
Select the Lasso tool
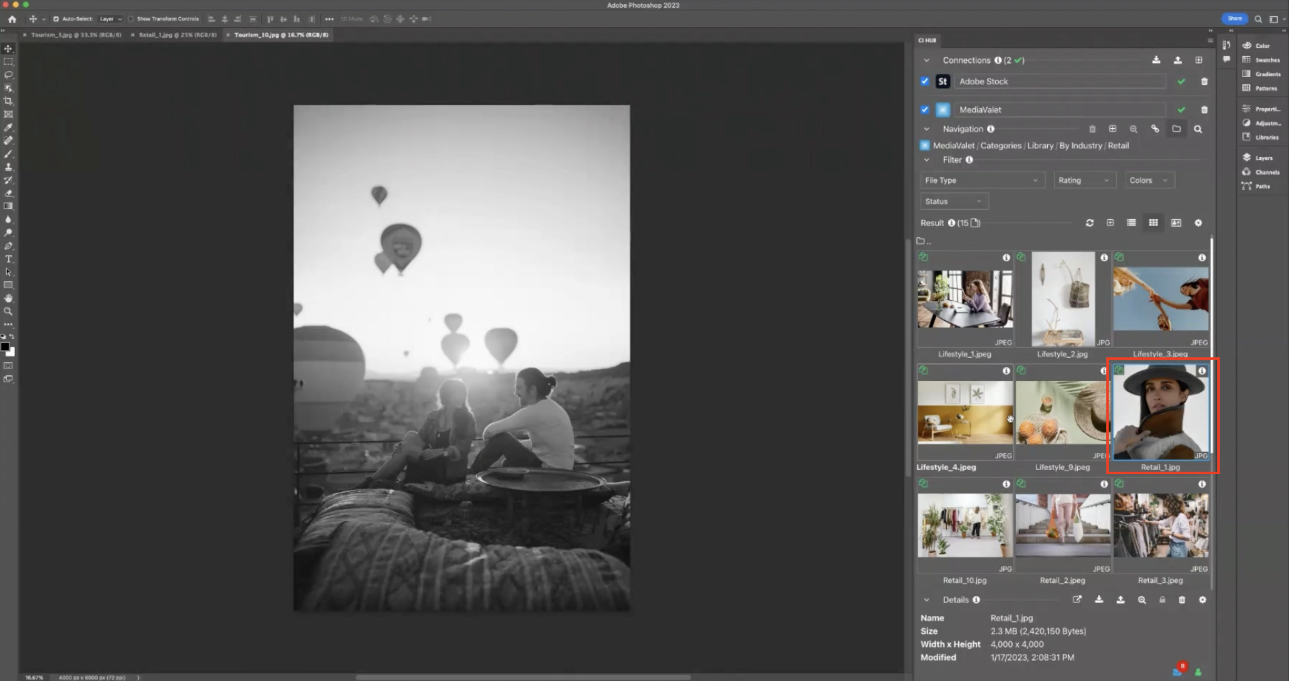pos(8,74)
